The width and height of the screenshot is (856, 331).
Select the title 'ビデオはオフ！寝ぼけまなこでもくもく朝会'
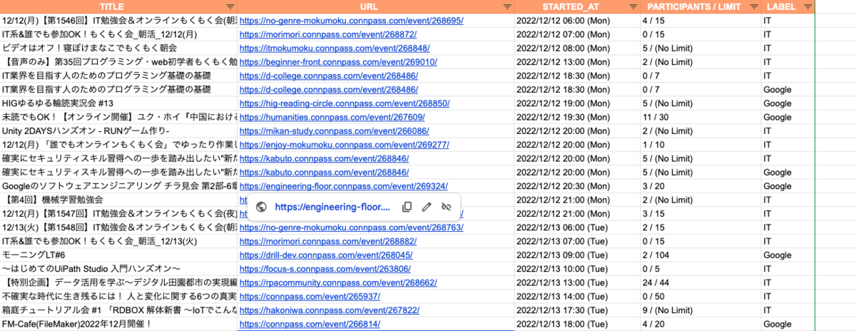pyautogui.click(x=118, y=48)
